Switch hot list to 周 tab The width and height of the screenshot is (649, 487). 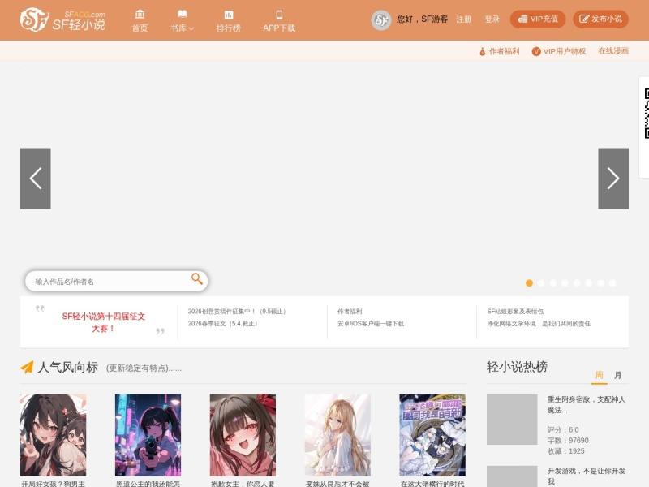(599, 375)
